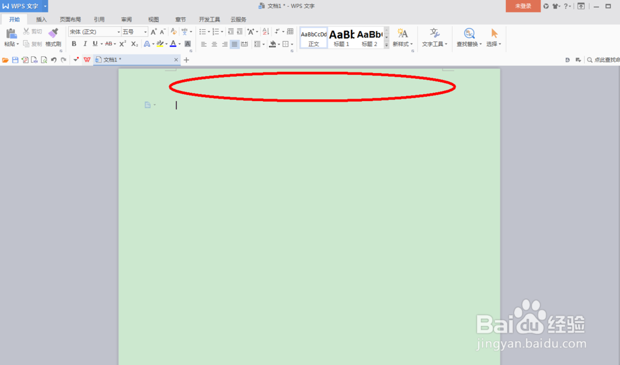Open New Style (新样式) button
The image size is (620, 365).
point(402,38)
